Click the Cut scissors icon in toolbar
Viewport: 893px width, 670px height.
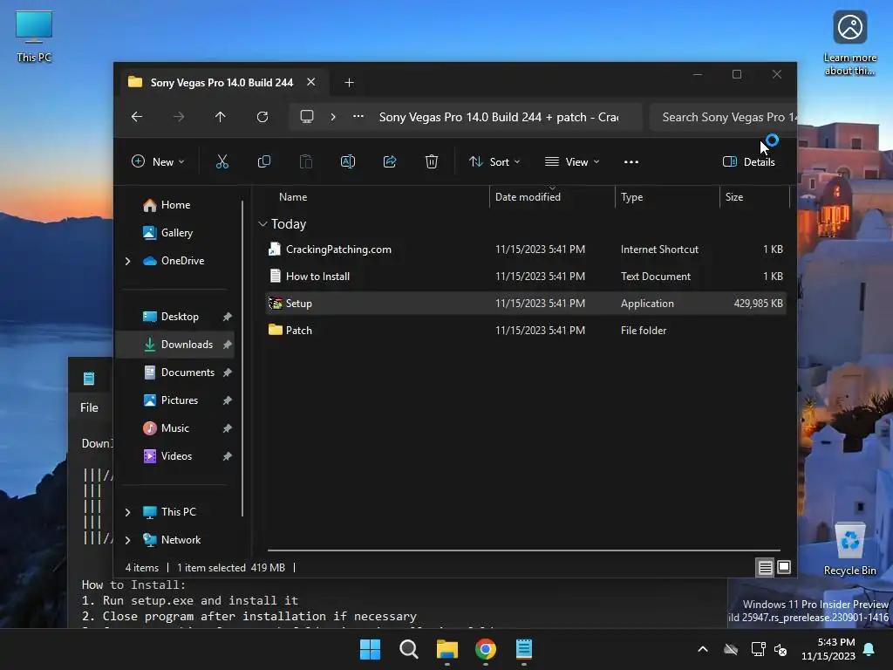(222, 161)
